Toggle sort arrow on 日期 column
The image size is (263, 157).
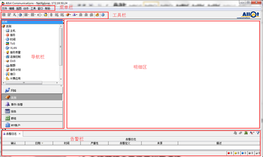pos(42,143)
